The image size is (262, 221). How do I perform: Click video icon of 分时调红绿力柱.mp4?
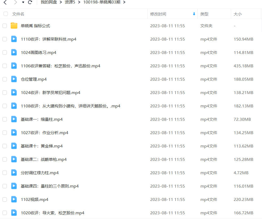pyautogui.click(x=14, y=173)
